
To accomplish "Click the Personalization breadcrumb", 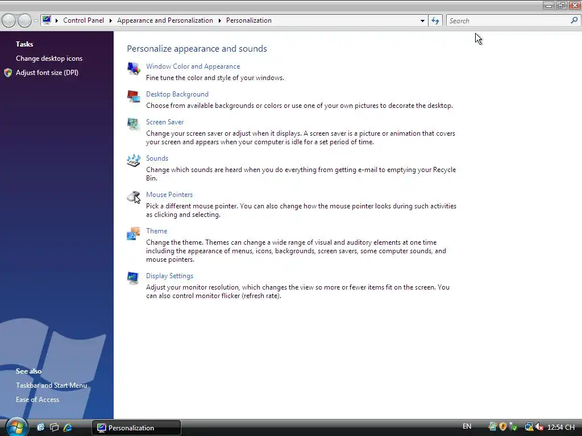I will coord(249,20).
